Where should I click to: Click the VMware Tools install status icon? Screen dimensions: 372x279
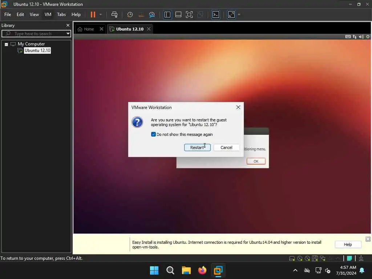[361, 258]
